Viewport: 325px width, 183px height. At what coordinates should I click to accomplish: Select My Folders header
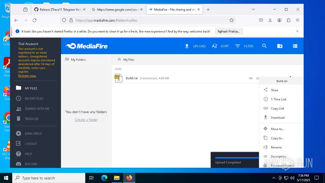[75, 59]
